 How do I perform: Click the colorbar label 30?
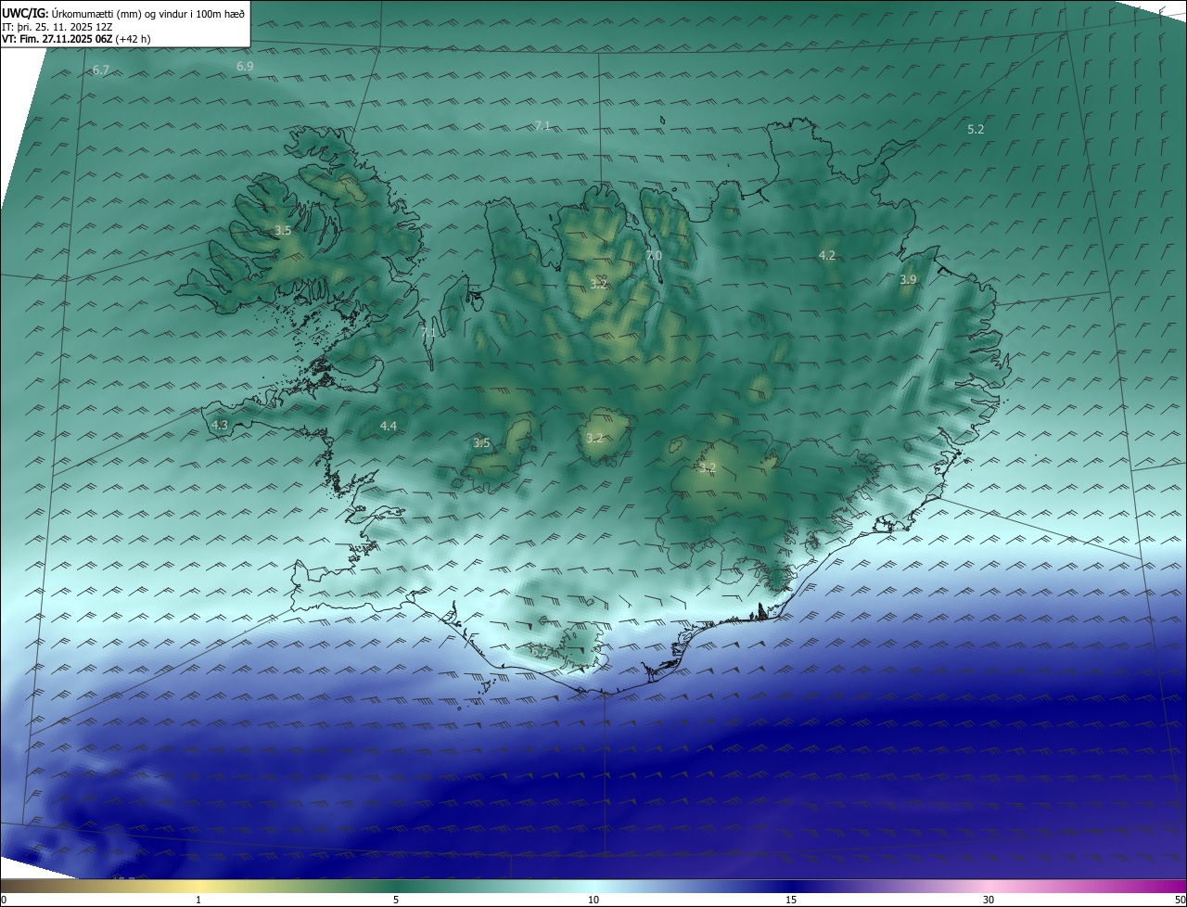[989, 900]
